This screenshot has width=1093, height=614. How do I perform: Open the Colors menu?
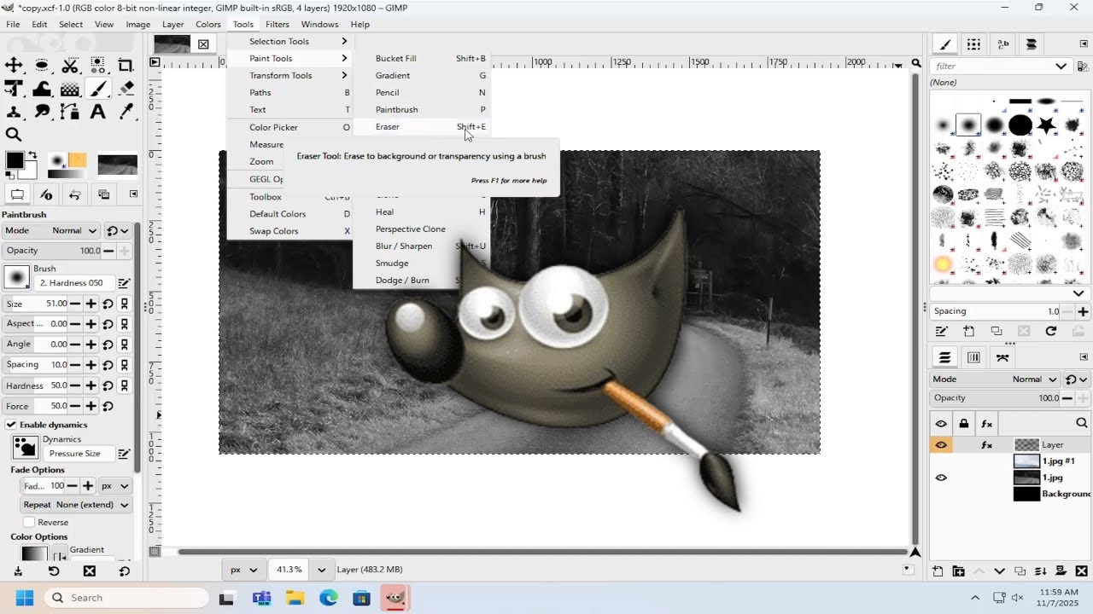click(x=207, y=24)
